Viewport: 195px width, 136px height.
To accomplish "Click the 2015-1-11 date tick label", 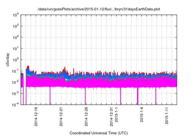I will coord(167,116).
